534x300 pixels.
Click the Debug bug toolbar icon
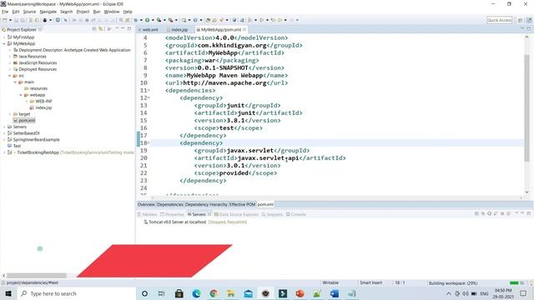pos(135,20)
